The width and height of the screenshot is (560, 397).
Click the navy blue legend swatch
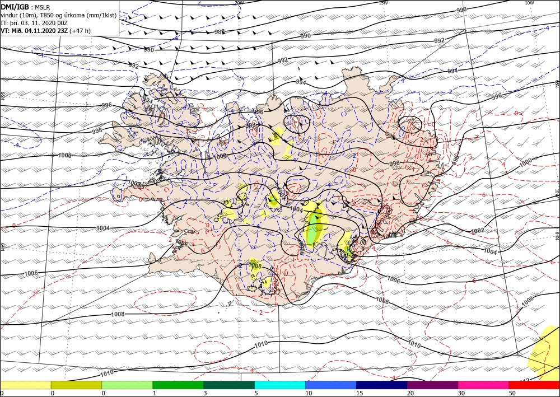(x=382, y=385)
